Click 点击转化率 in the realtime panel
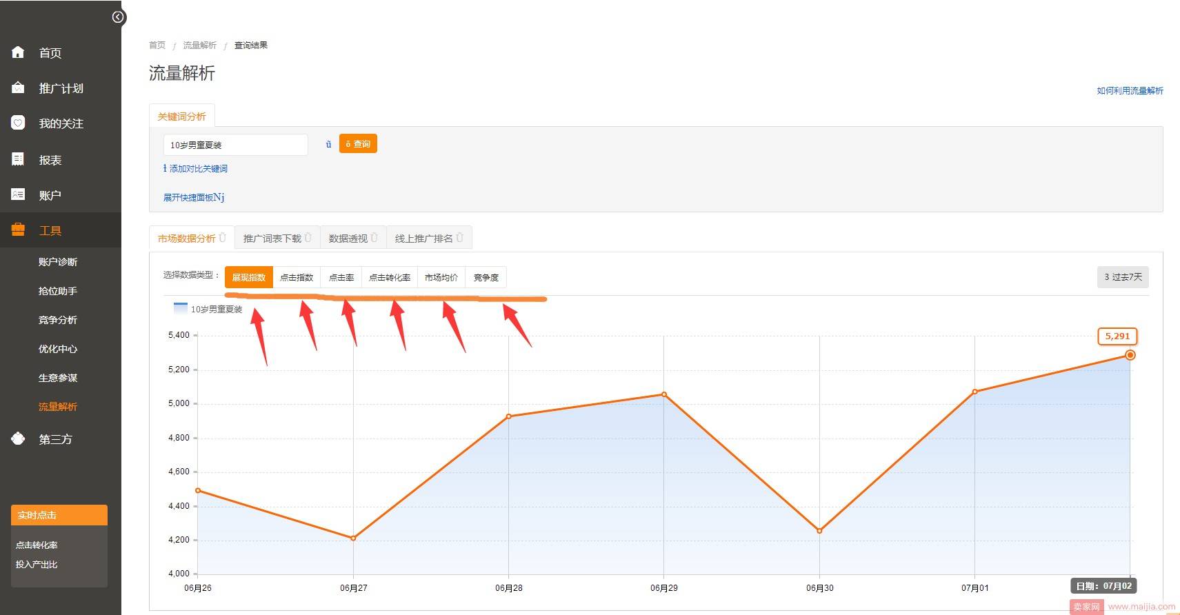 pyautogui.click(x=37, y=545)
